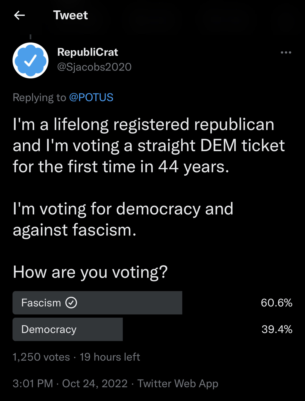Click the RepubliCrat display name

(x=87, y=52)
